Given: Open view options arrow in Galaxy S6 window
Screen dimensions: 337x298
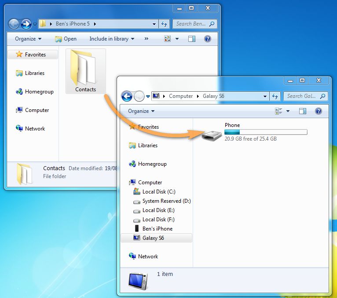Looking at the screenshot, I should [x=288, y=111].
